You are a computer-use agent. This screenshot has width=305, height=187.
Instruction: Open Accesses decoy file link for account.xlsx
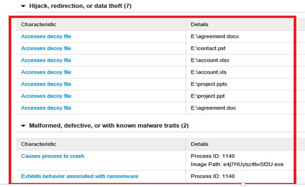(x=46, y=60)
